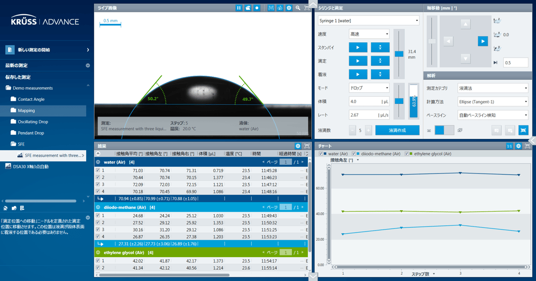
Task: Click the vertical axis movement slider
Action: [432, 41]
